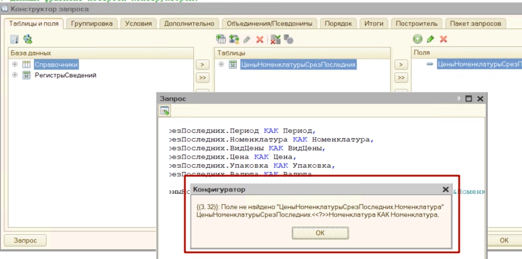Click the toolbar icon inside the Запрос window

click(164, 110)
